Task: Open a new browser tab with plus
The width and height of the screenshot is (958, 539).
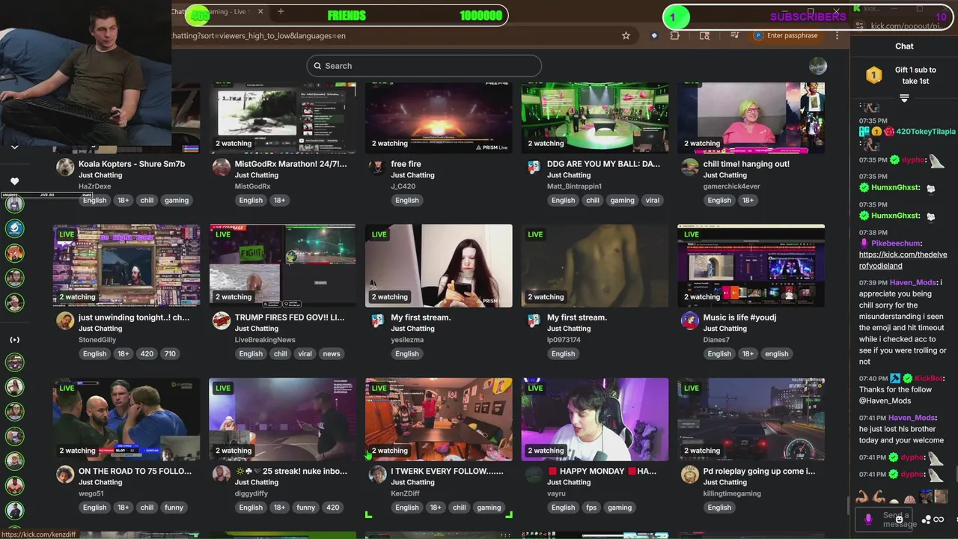Action: click(x=281, y=11)
